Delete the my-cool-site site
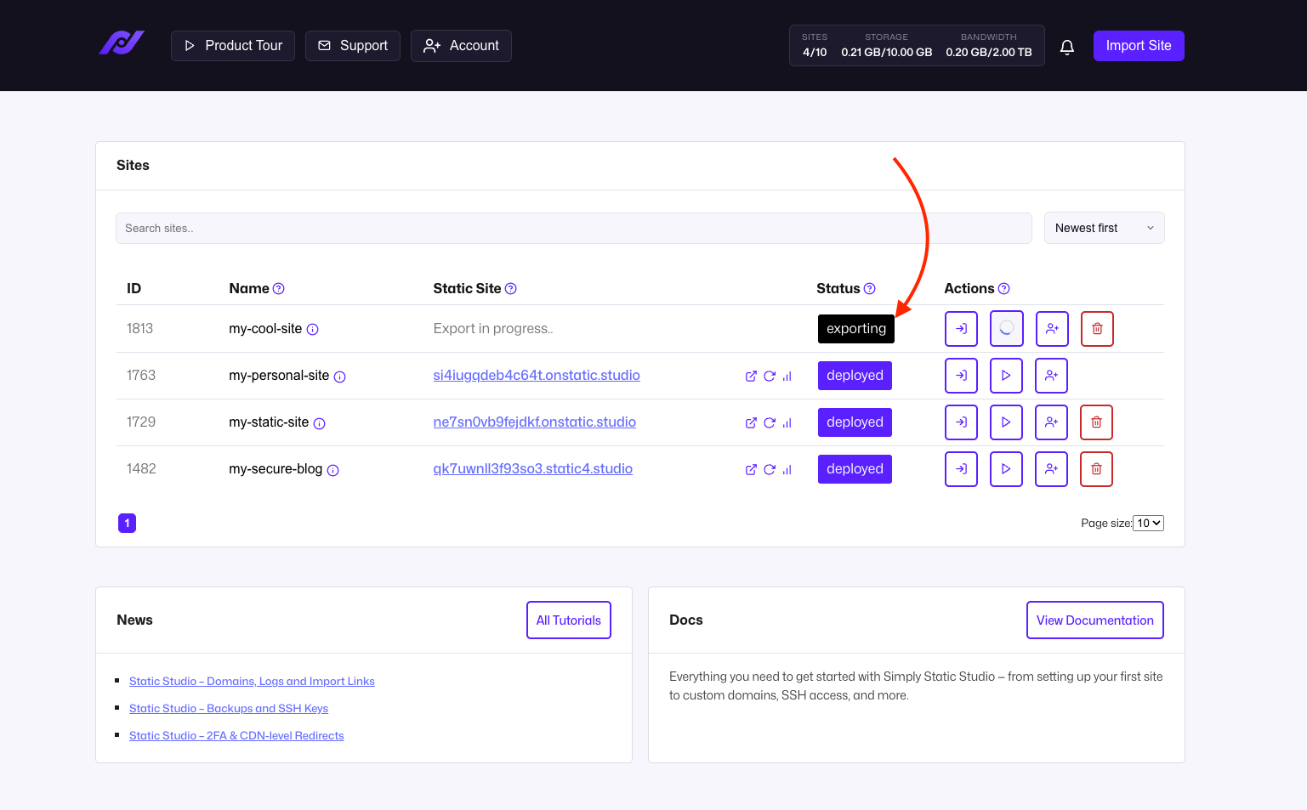This screenshot has height=810, width=1307. pyautogui.click(x=1097, y=329)
